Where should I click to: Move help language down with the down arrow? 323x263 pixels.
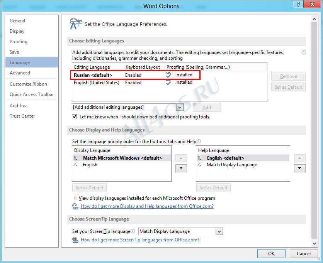coord(299,168)
